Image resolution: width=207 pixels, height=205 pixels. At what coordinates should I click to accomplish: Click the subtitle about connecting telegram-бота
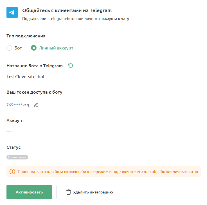(75, 19)
